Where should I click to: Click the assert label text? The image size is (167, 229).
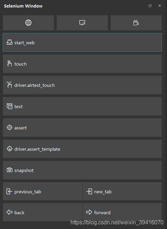tap(21, 128)
